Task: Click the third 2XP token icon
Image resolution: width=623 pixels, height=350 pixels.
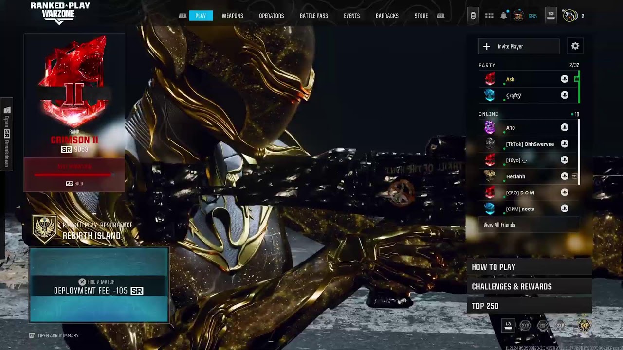Action: coord(560,326)
